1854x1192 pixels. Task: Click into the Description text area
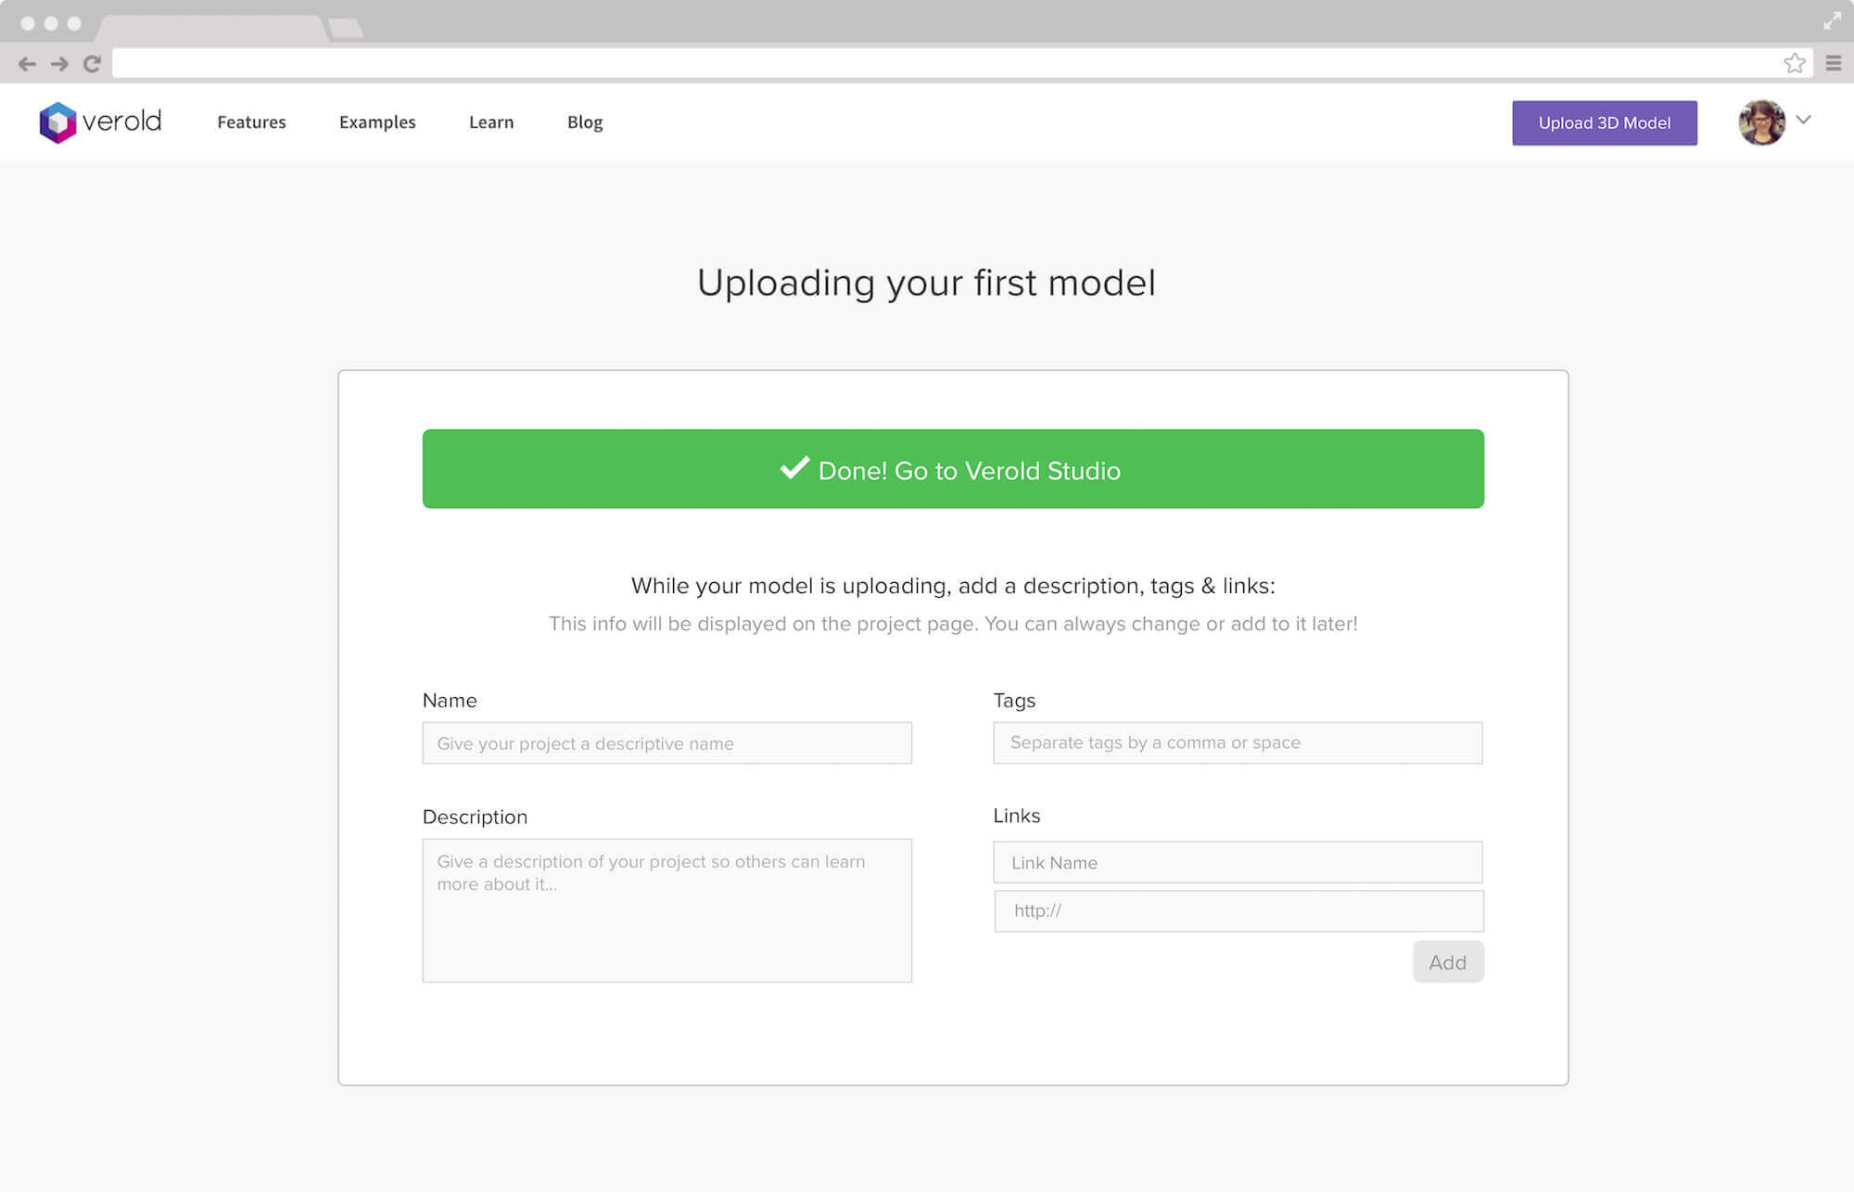pyautogui.click(x=667, y=910)
